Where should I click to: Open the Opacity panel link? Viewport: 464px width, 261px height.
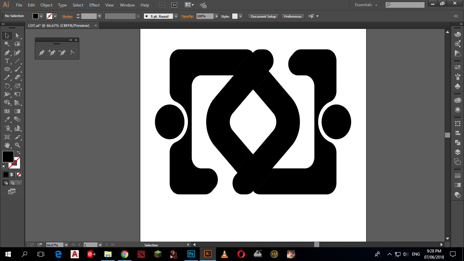pyautogui.click(x=187, y=16)
